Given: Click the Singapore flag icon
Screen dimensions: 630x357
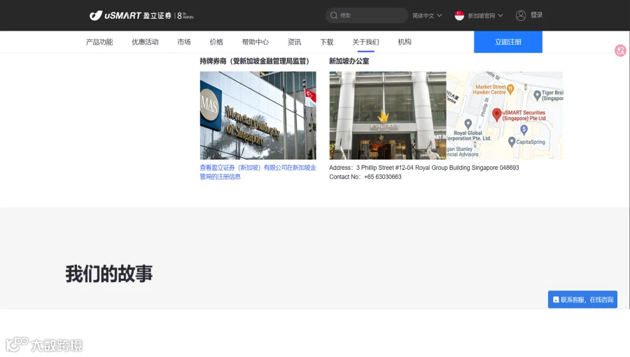Looking at the screenshot, I should [x=459, y=15].
